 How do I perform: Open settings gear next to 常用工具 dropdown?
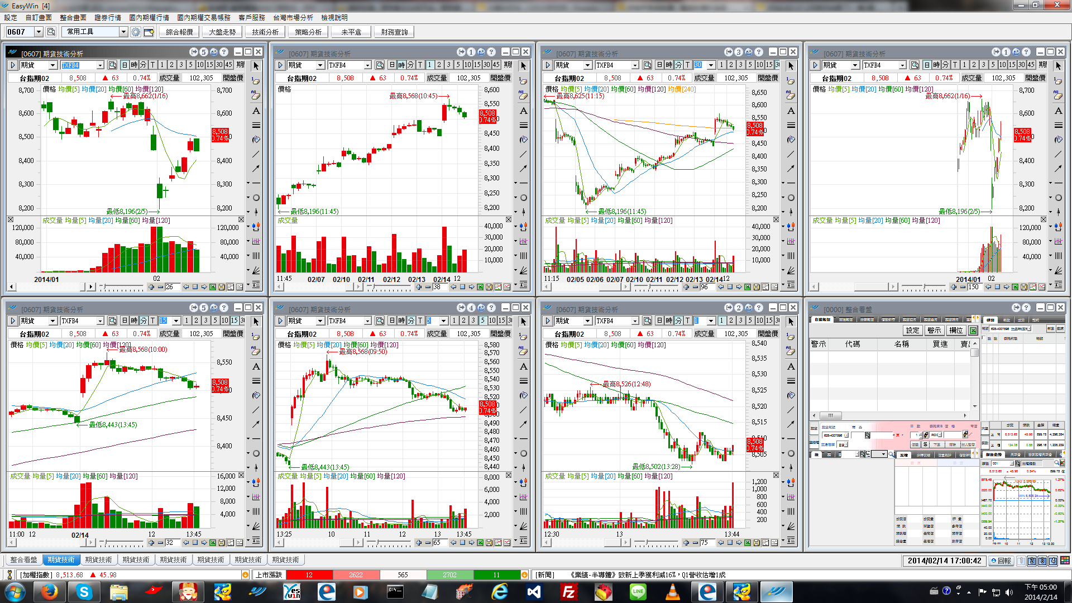pyautogui.click(x=136, y=32)
